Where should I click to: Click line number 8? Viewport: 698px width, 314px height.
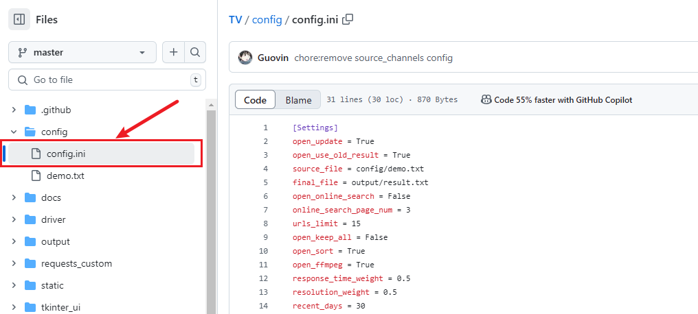[x=265, y=224]
